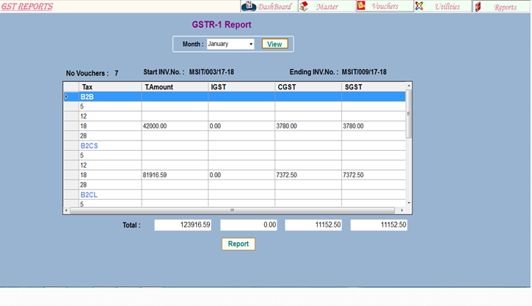Click the SGST 3780.00 cell
Screen dimensions: 532x306
click(374, 126)
